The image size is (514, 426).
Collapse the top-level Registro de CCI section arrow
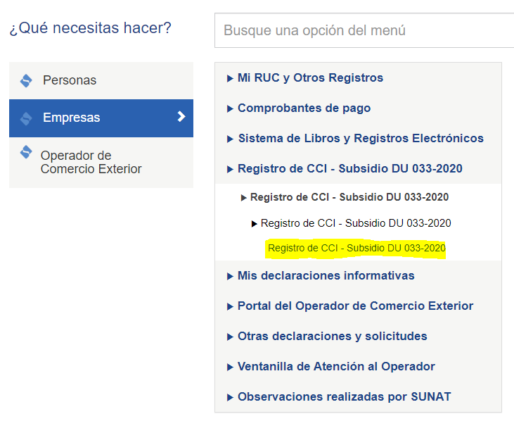[230, 169]
